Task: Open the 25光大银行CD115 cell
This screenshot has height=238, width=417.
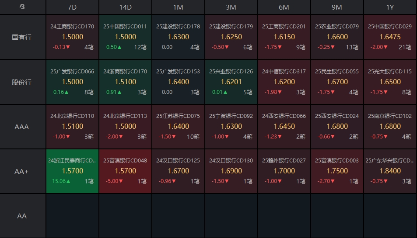Action: 390,82
